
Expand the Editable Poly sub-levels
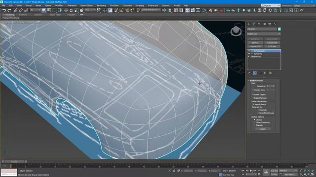click(249, 57)
